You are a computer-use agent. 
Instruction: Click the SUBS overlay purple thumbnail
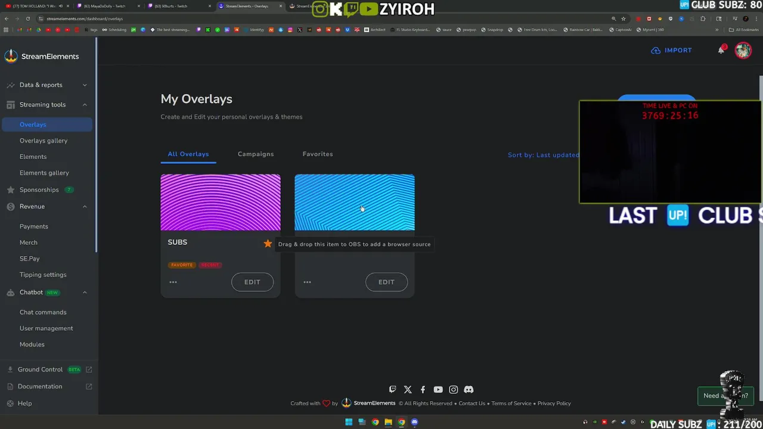coord(221,202)
